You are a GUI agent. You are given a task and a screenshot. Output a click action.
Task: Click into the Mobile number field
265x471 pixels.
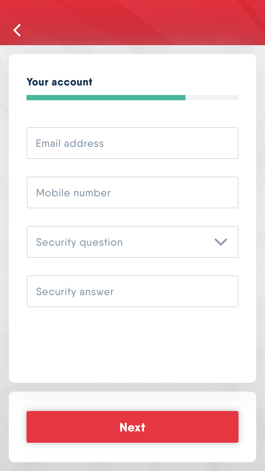pos(132,192)
